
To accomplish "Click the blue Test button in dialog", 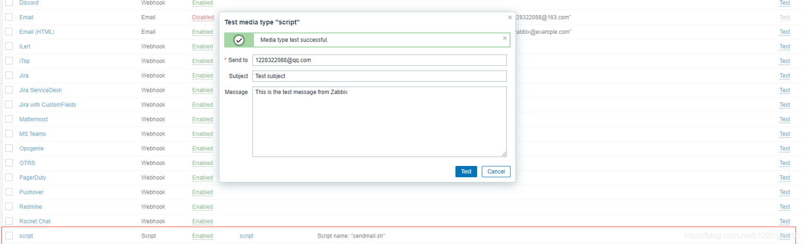I will click(466, 172).
